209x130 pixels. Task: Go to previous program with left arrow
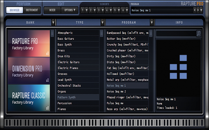pyautogui.click(x=195, y=10)
